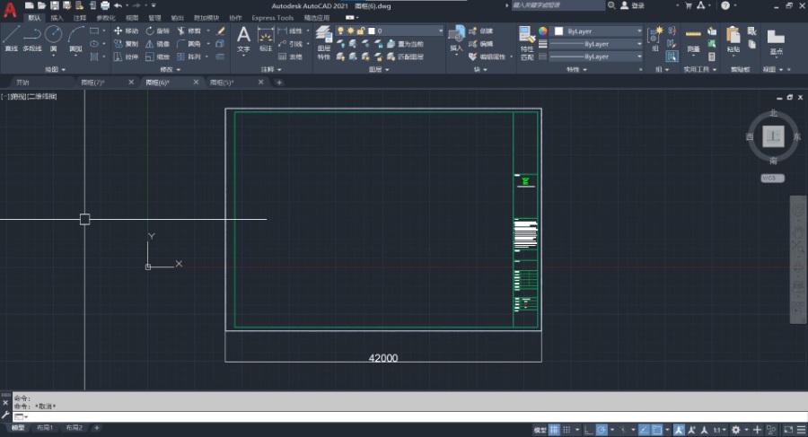Switch to the 图框(5)* drawing tab

tap(221, 82)
